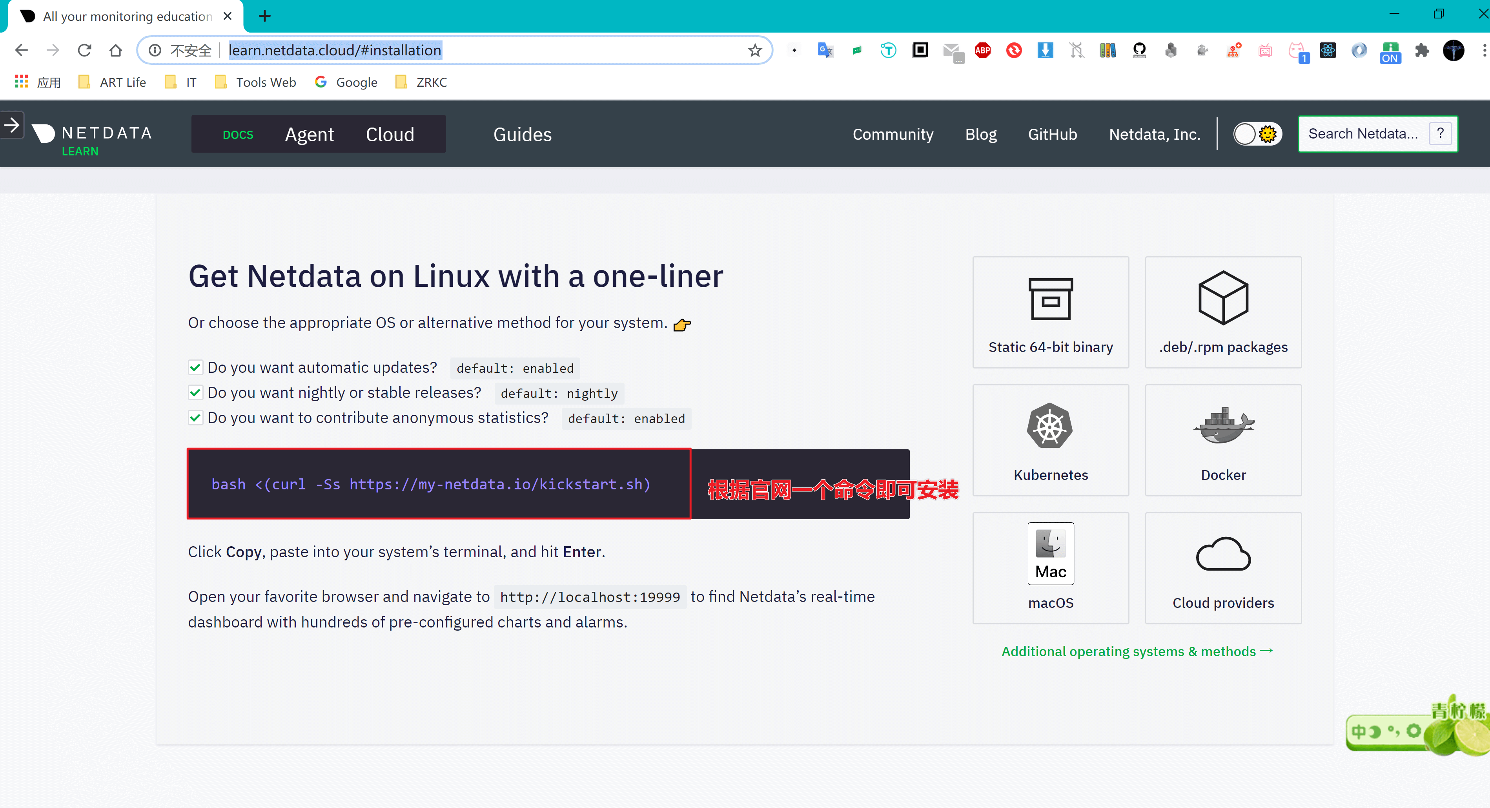Viewport: 1490px width, 808px height.
Task: Expand the sidebar arrow button
Action: (x=11, y=125)
